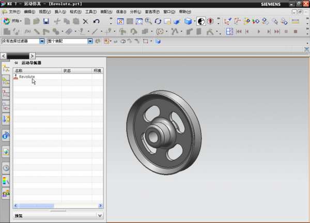
Task: Open the selection filter dropdown
Action: pyautogui.click(x=42, y=41)
